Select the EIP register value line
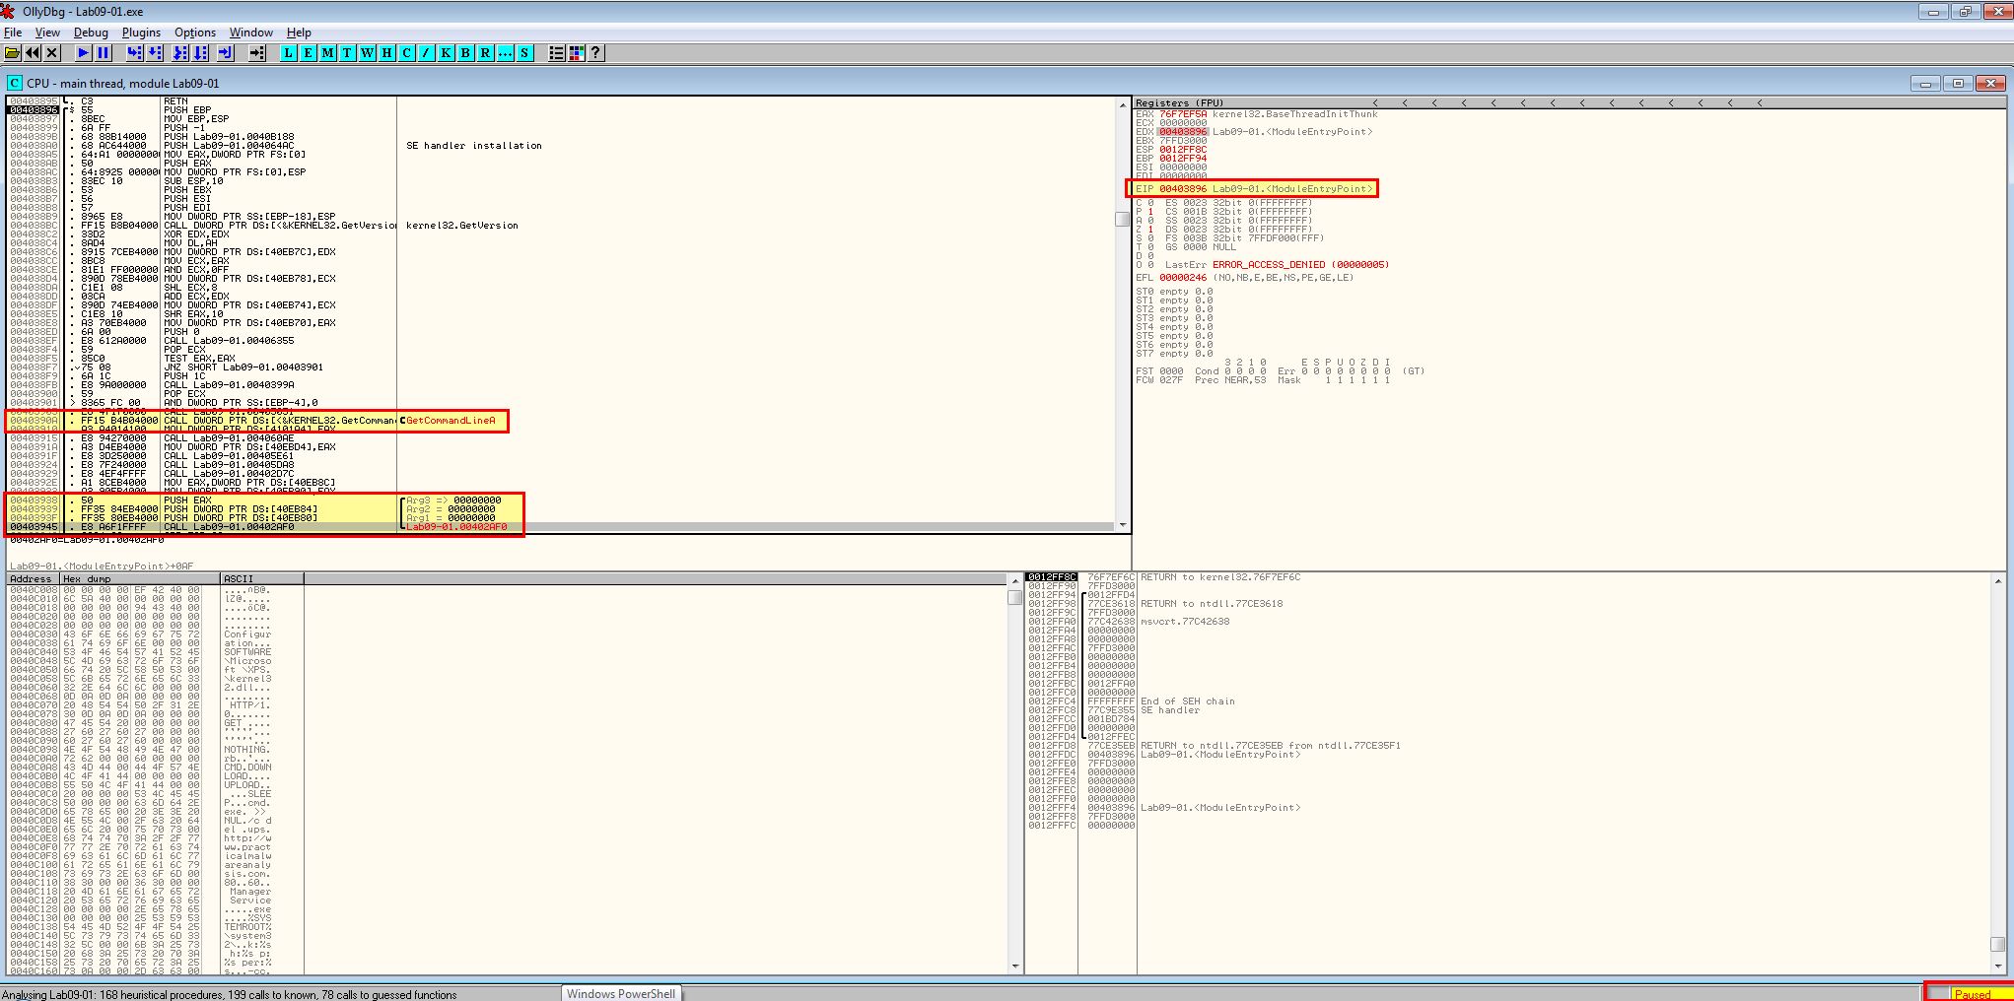The width and height of the screenshot is (2014, 1001). (1252, 188)
